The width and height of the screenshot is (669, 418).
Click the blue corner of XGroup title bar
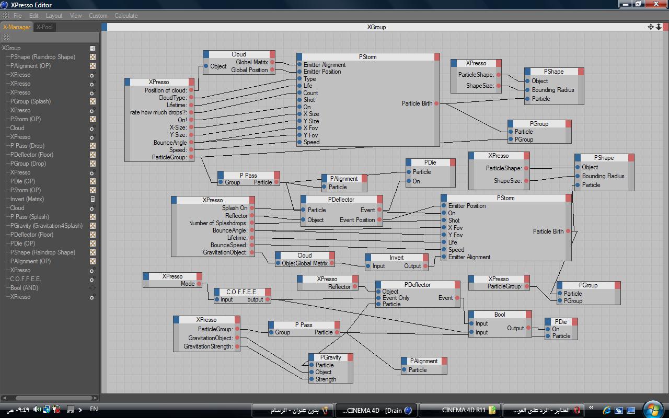pyautogui.click(x=104, y=27)
